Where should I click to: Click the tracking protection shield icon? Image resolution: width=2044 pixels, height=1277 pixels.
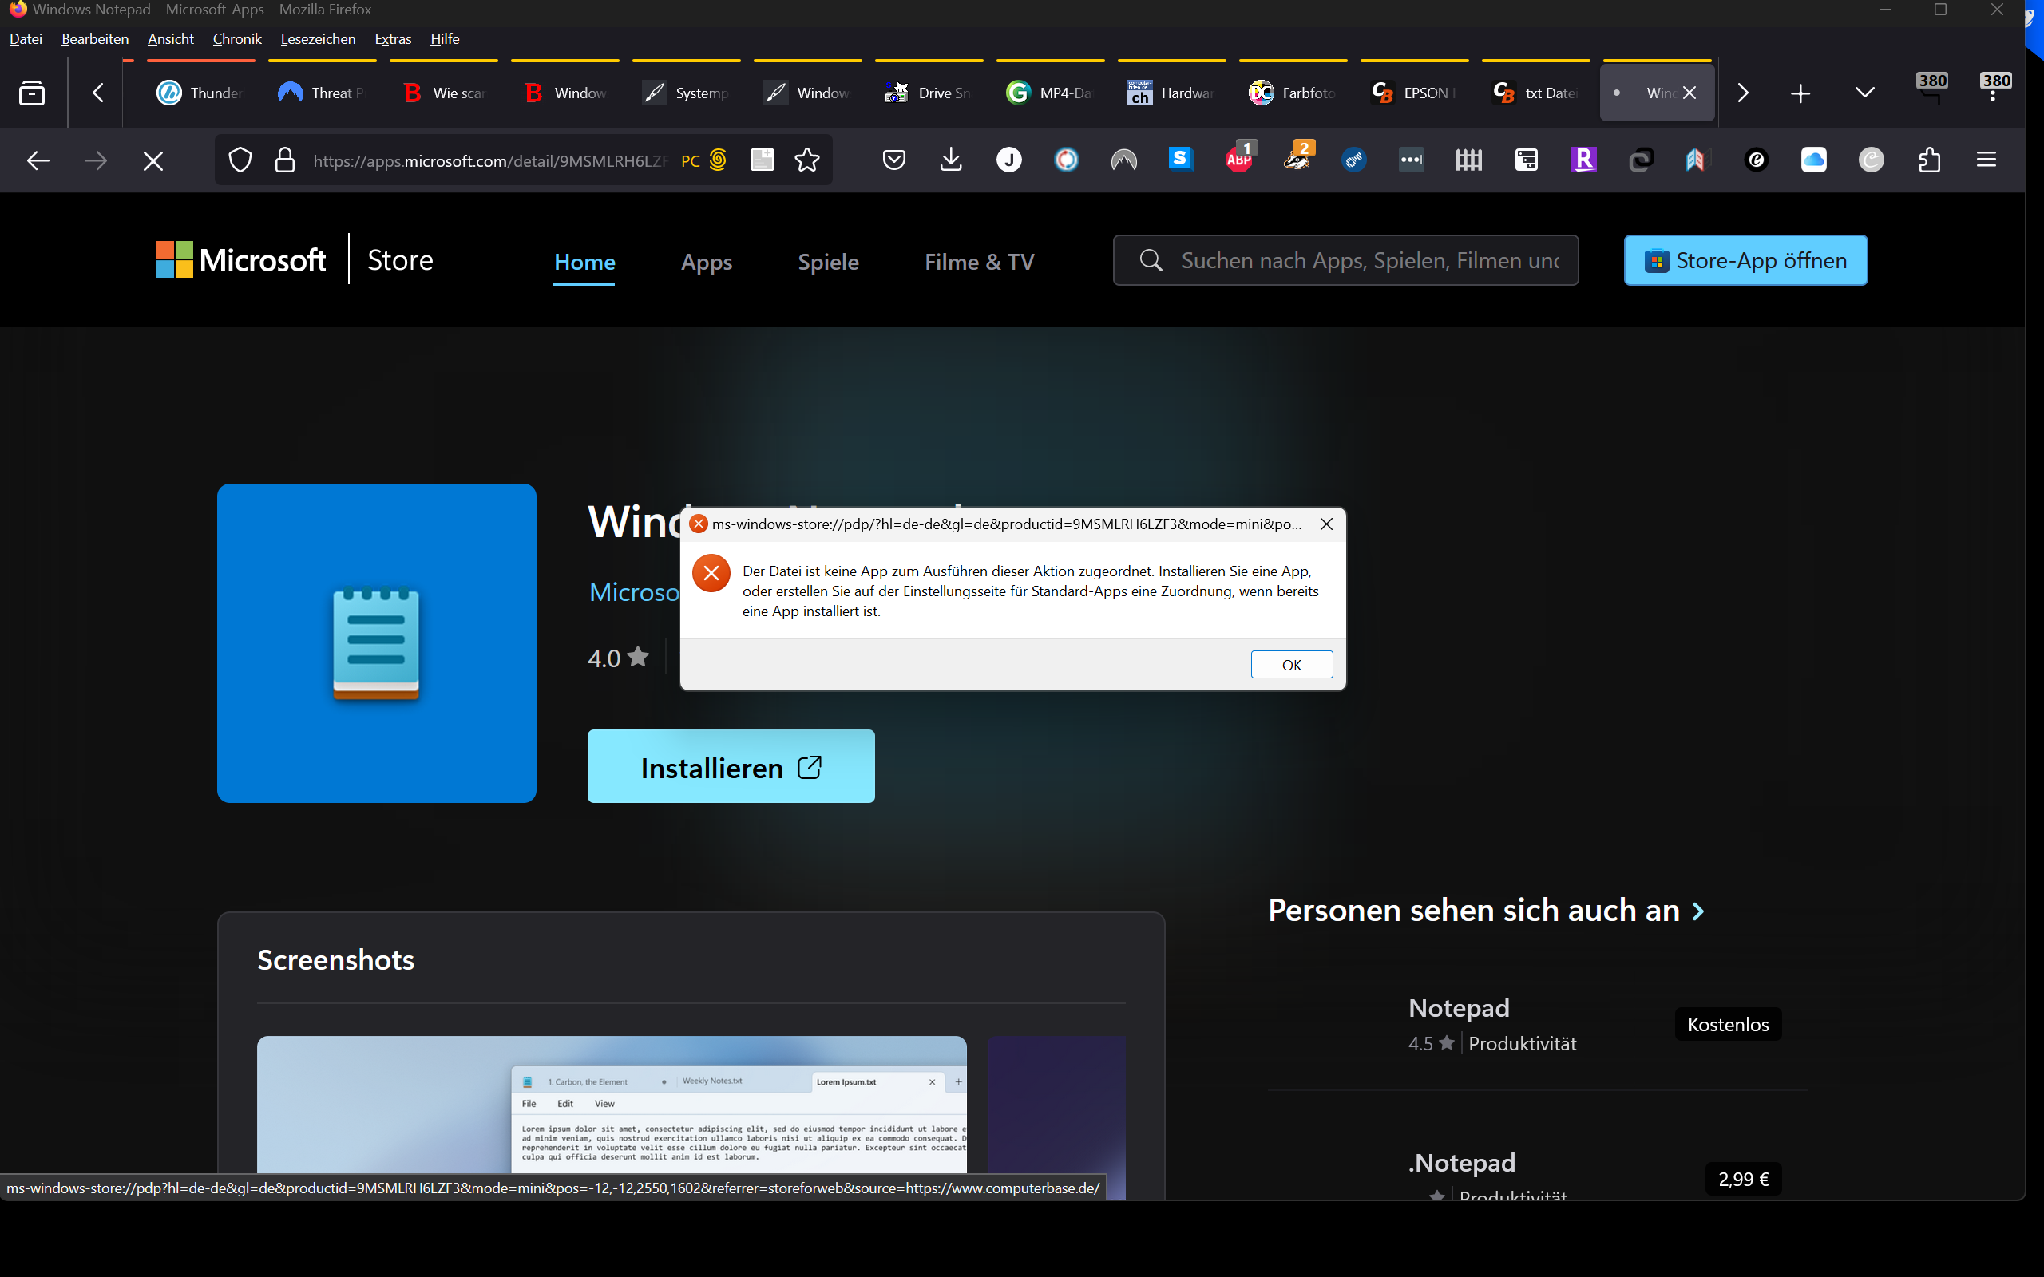240,160
